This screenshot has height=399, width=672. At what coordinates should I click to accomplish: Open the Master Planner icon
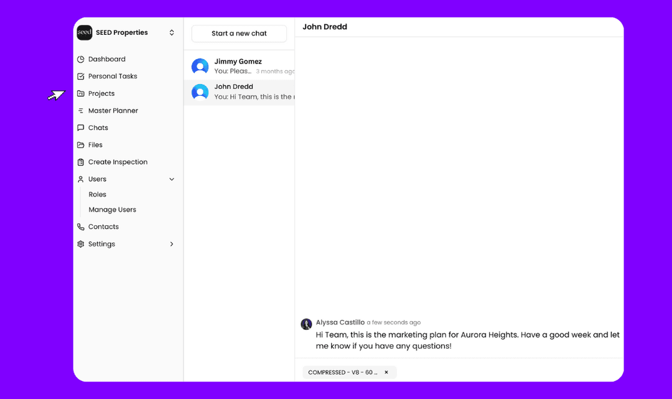tap(81, 111)
